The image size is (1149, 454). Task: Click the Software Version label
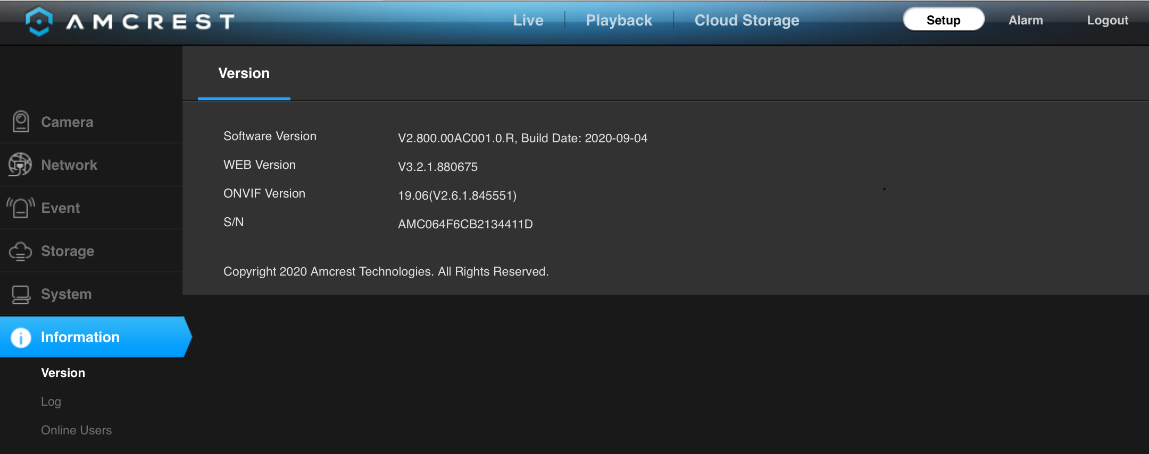tap(270, 136)
